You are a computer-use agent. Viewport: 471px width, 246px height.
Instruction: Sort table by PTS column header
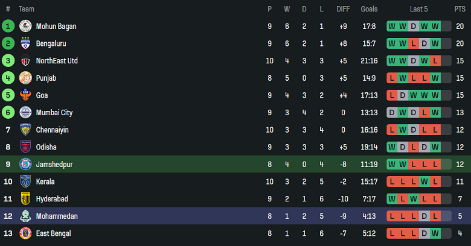tap(460, 9)
